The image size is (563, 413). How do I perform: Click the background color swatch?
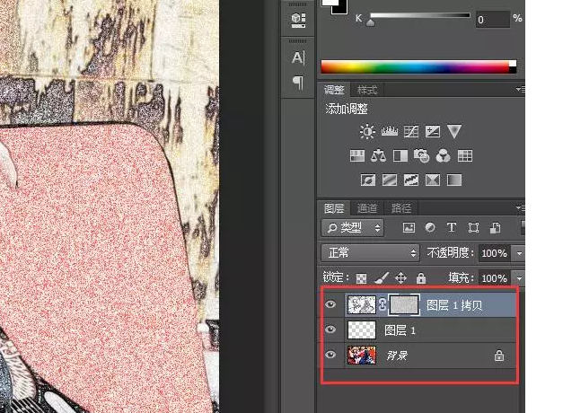[x=340, y=9]
